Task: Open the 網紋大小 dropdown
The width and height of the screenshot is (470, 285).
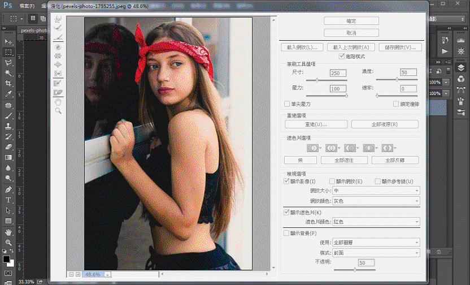Action: pyautogui.click(x=376, y=191)
